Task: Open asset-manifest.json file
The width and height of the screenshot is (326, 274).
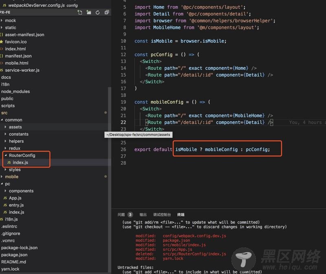Action: click(24, 35)
